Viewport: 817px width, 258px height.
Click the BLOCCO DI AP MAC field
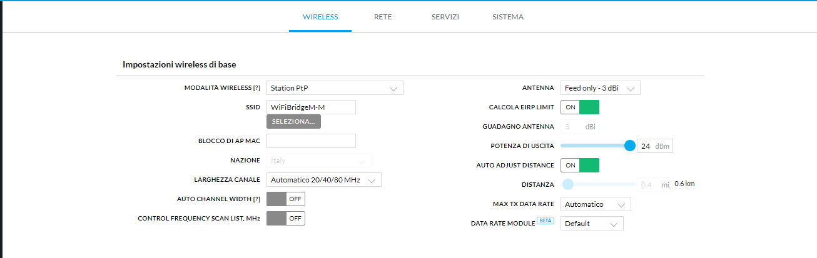(x=311, y=141)
